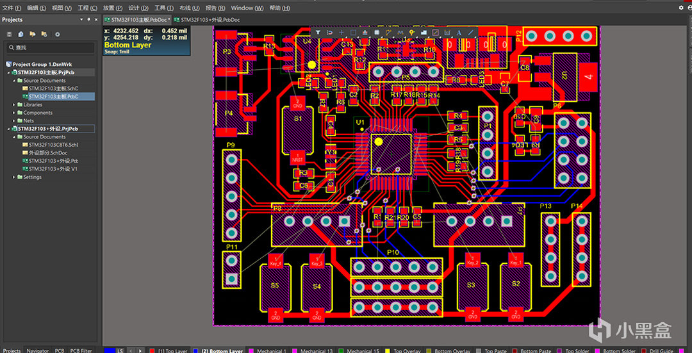Click the magnet Snap Options icon
The image size is (692, 353).
pyautogui.click(x=329, y=32)
